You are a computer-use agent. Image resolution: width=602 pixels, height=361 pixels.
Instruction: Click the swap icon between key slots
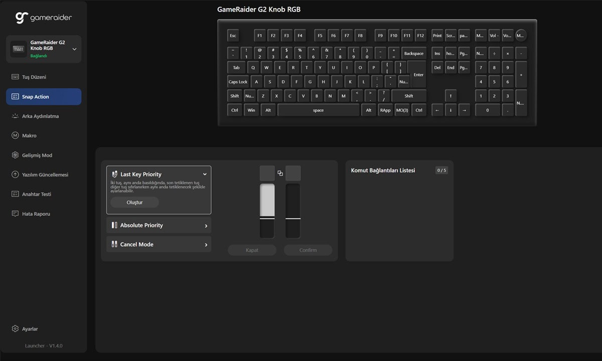pyautogui.click(x=280, y=173)
